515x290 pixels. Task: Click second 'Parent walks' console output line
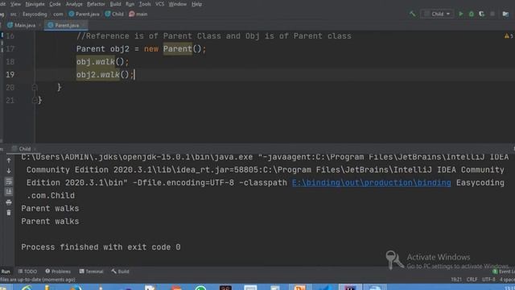click(50, 222)
